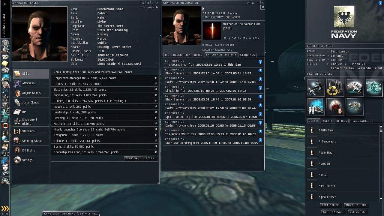This screenshot has width=384, height=216.
Task: Open the globe icon in left sidebar
Action: [x=5, y=139]
